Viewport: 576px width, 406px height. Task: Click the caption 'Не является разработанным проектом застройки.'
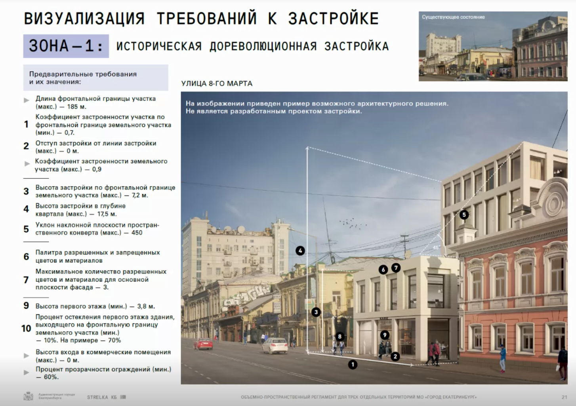pos(274,111)
